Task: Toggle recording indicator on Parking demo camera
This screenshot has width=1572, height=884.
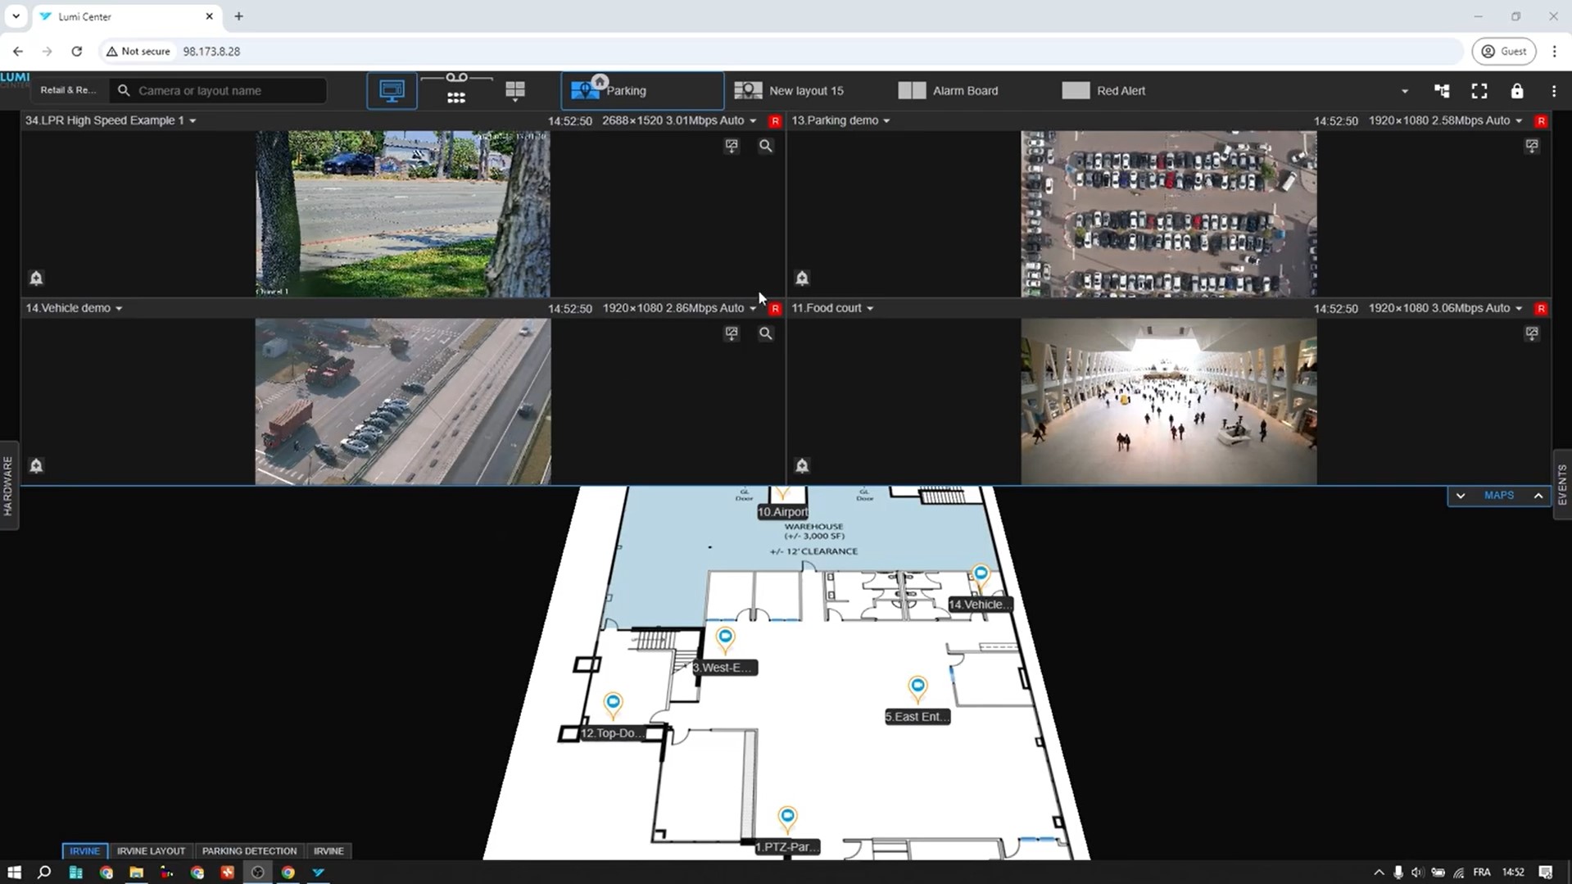Action: click(1541, 121)
